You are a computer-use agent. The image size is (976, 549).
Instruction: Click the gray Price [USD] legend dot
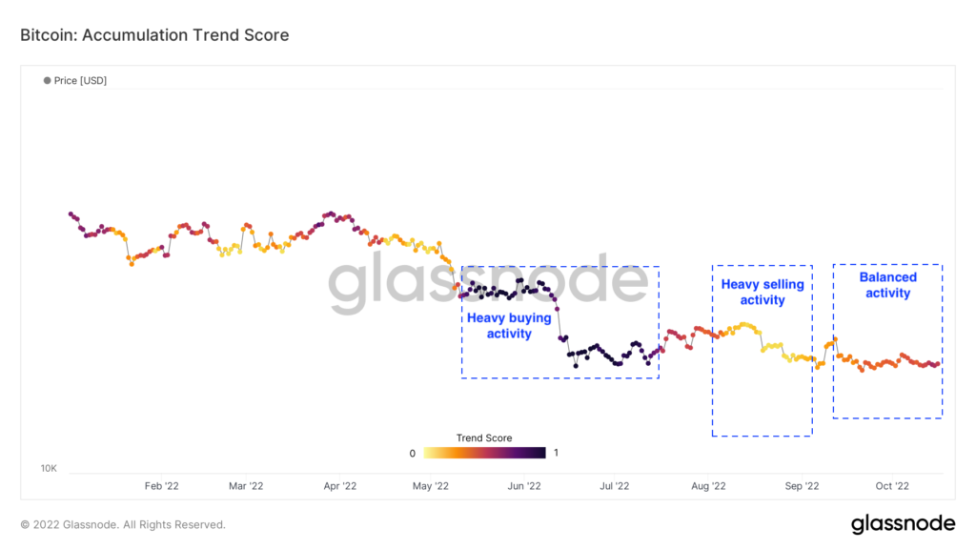(47, 81)
